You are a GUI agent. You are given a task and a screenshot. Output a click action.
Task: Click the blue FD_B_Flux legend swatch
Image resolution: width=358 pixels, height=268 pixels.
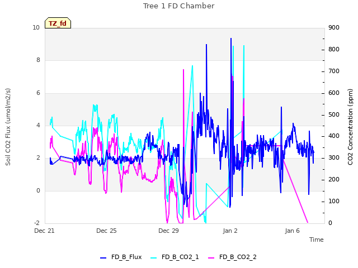tap(103, 258)
